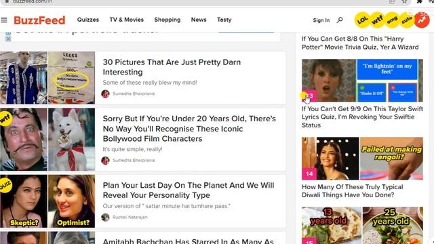Open the hamburger menu icon
This screenshot has height=244, width=434.
point(4,20)
